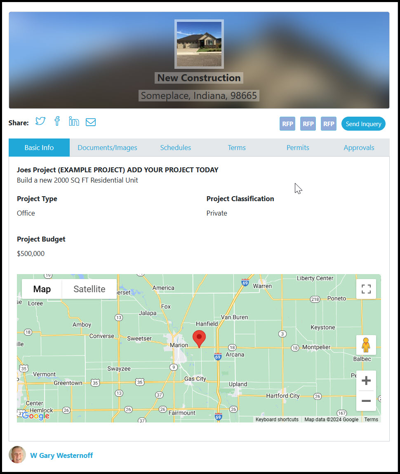Open the Documents/Images tab

(107, 148)
